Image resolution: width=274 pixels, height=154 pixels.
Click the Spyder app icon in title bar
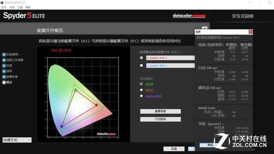2,3
